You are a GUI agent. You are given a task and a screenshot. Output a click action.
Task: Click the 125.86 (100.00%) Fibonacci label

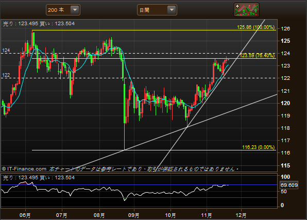click(256, 27)
